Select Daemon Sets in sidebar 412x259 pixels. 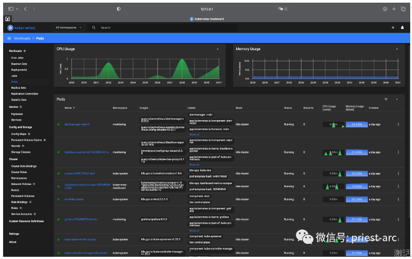coord(19,64)
